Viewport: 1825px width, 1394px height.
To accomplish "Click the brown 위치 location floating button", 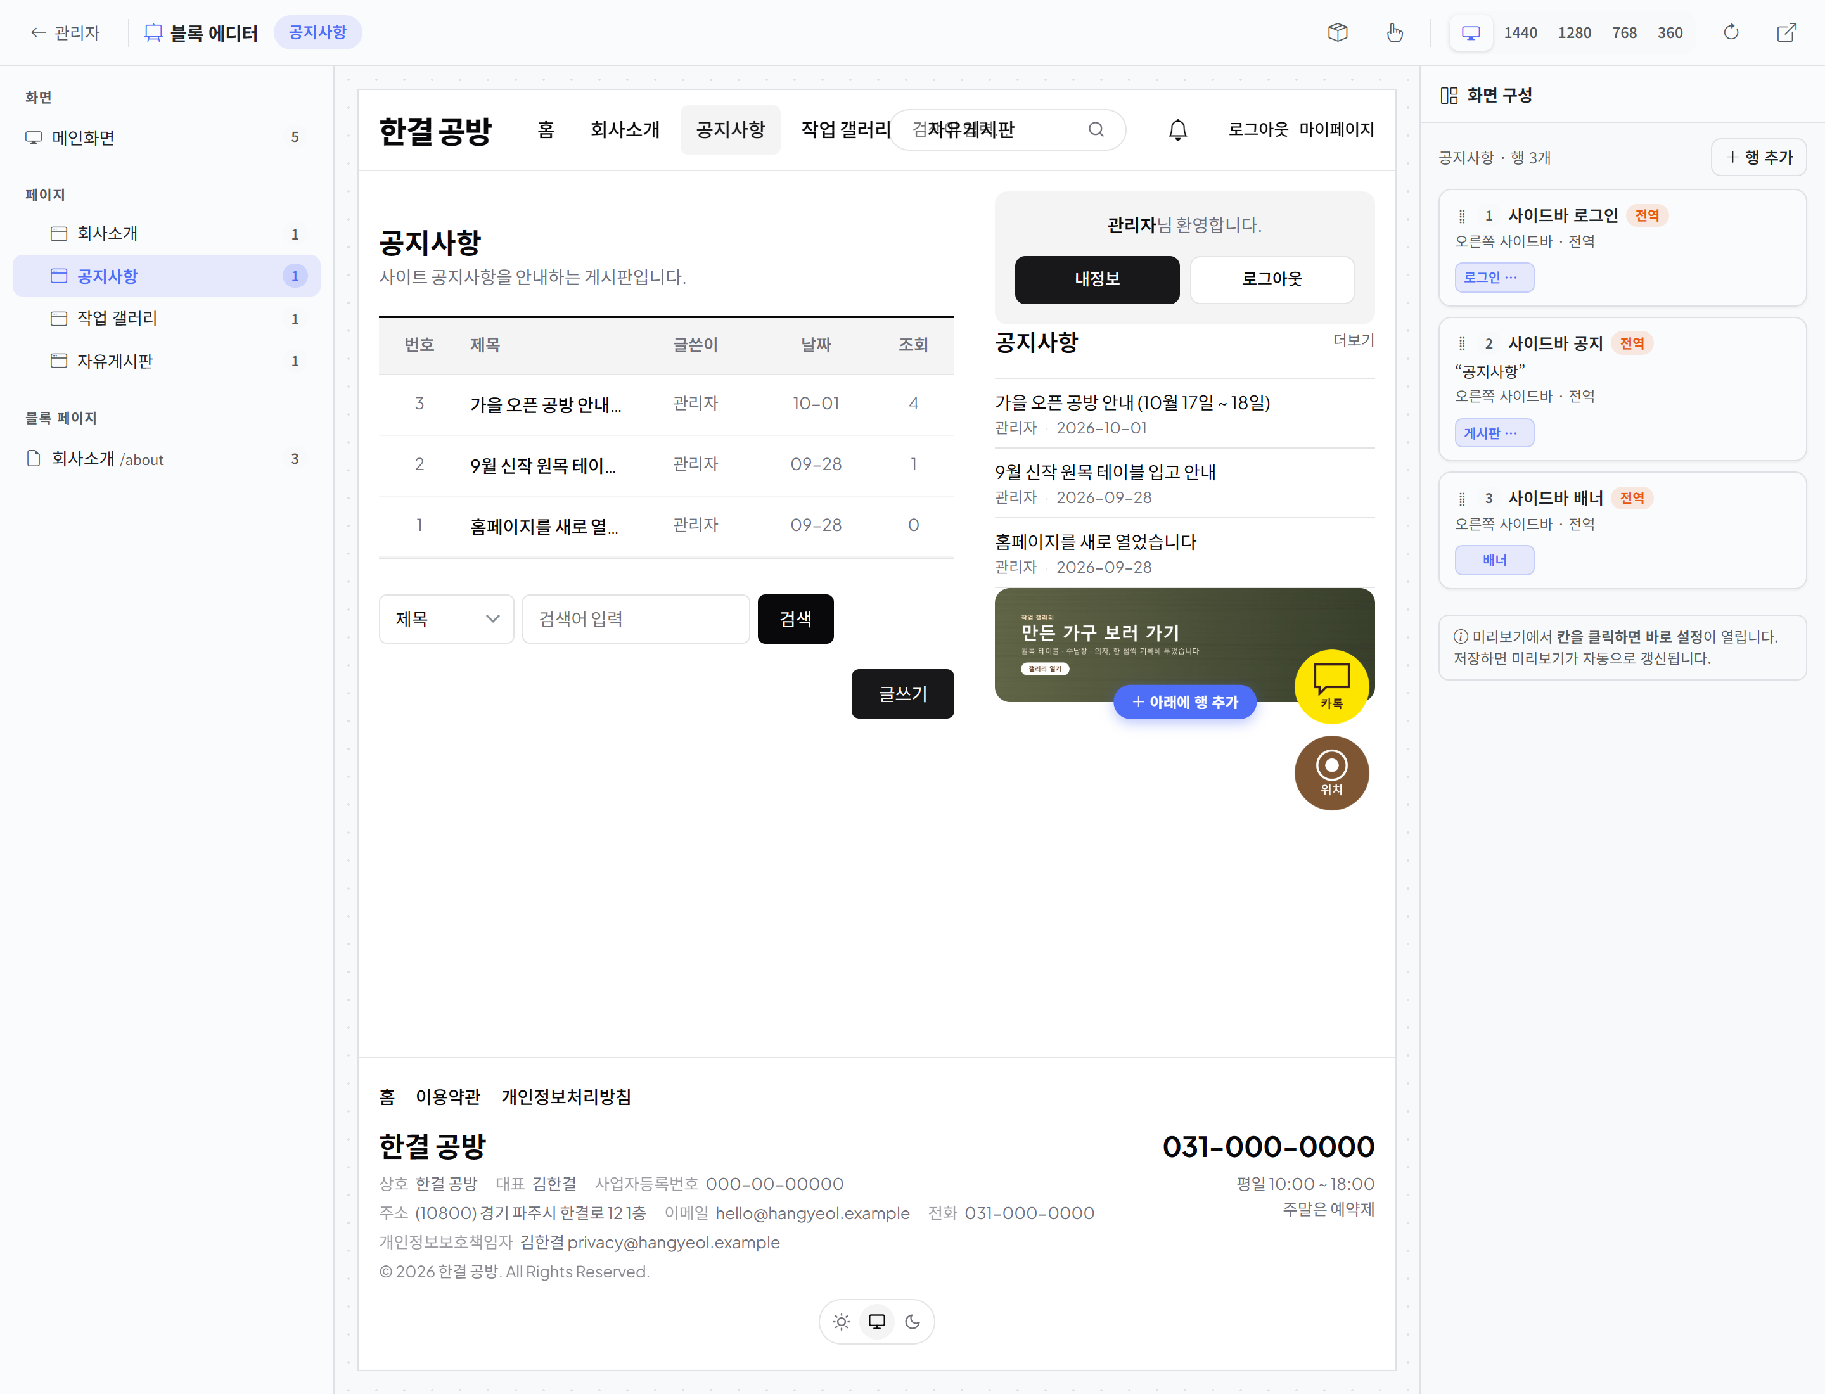I will 1331,772.
